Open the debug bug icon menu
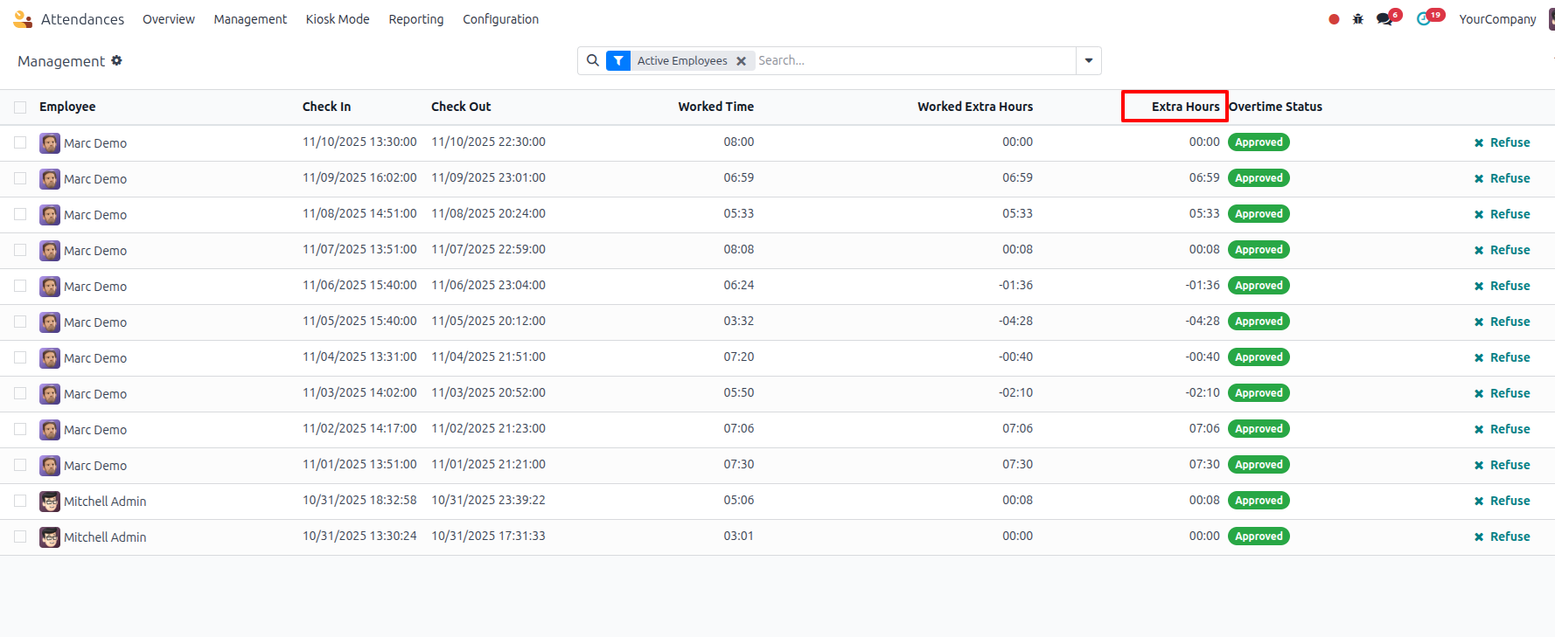 tap(1358, 19)
